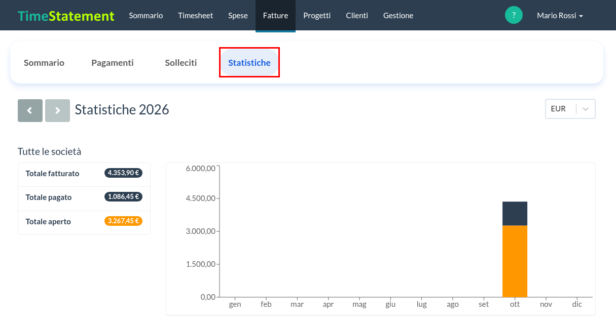616x323 pixels.
Task: Click the 1.086,45 € paid badge
Action: (123, 196)
